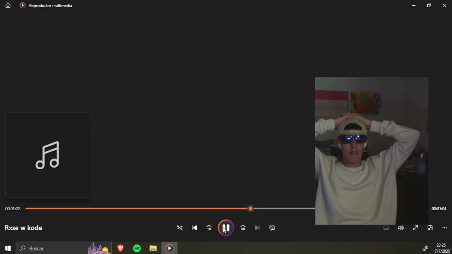This screenshot has height=254, width=452.
Task: Open the Windows Start menu
Action: 8,248
